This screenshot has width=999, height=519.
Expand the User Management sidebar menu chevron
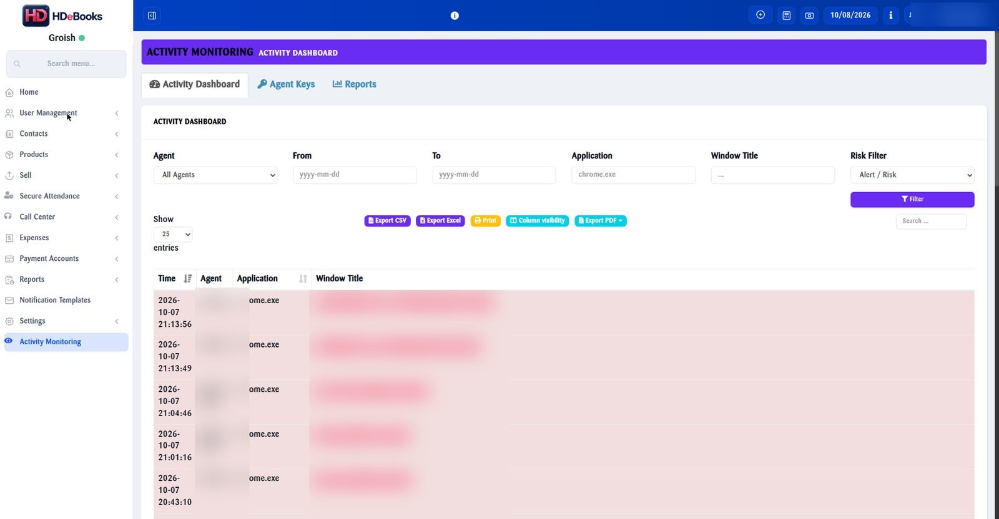click(117, 114)
